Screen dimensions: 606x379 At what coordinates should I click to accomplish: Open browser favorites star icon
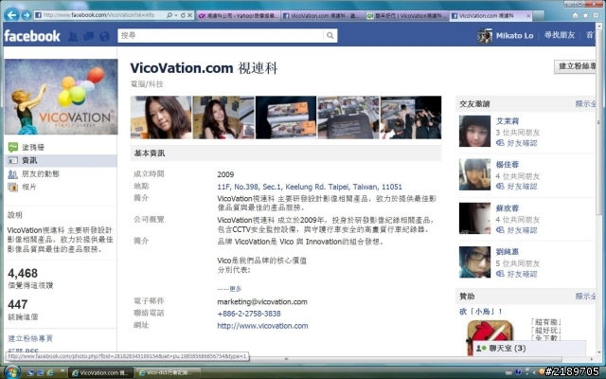(585, 15)
